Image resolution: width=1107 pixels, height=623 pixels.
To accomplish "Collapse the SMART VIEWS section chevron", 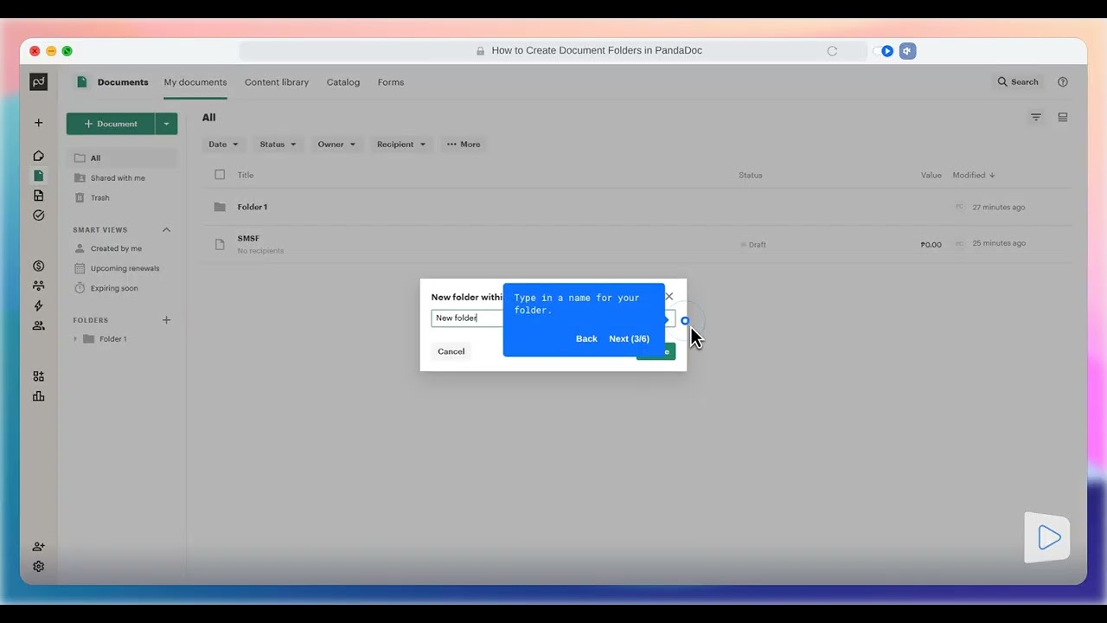I will [x=167, y=230].
